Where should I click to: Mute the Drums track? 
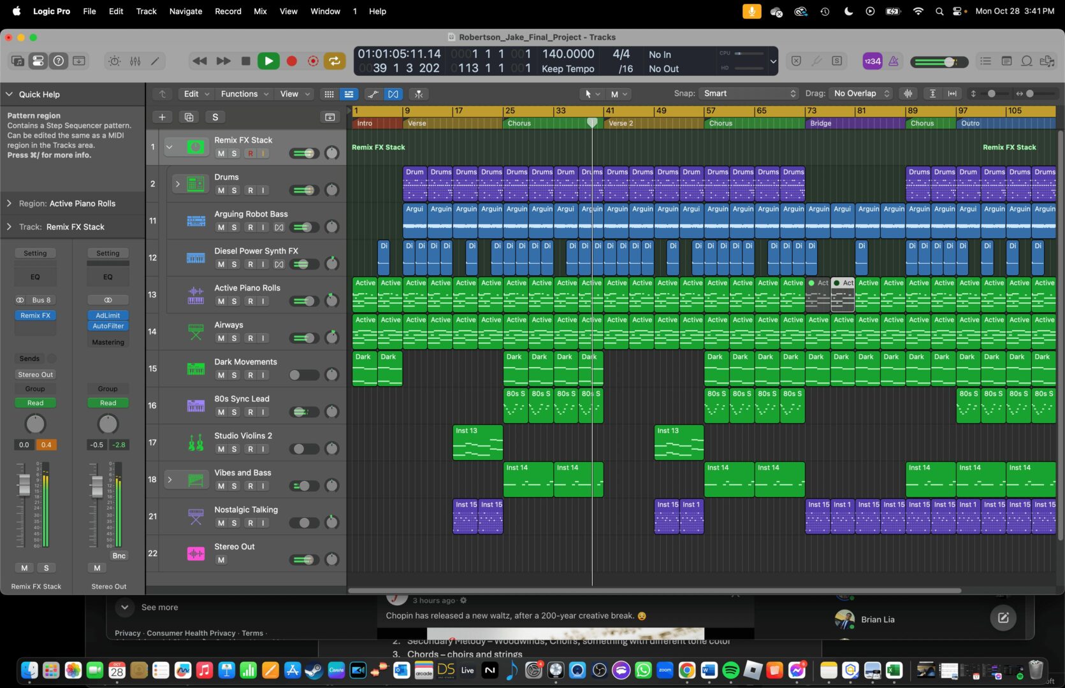(221, 190)
